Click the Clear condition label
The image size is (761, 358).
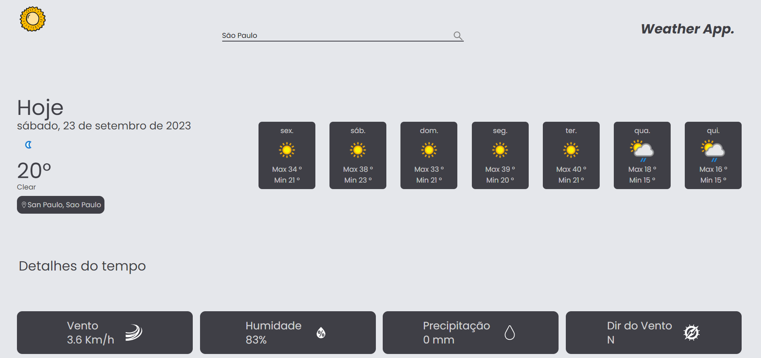coord(26,187)
